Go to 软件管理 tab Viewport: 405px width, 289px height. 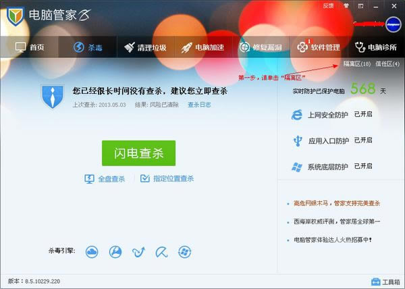[317, 48]
